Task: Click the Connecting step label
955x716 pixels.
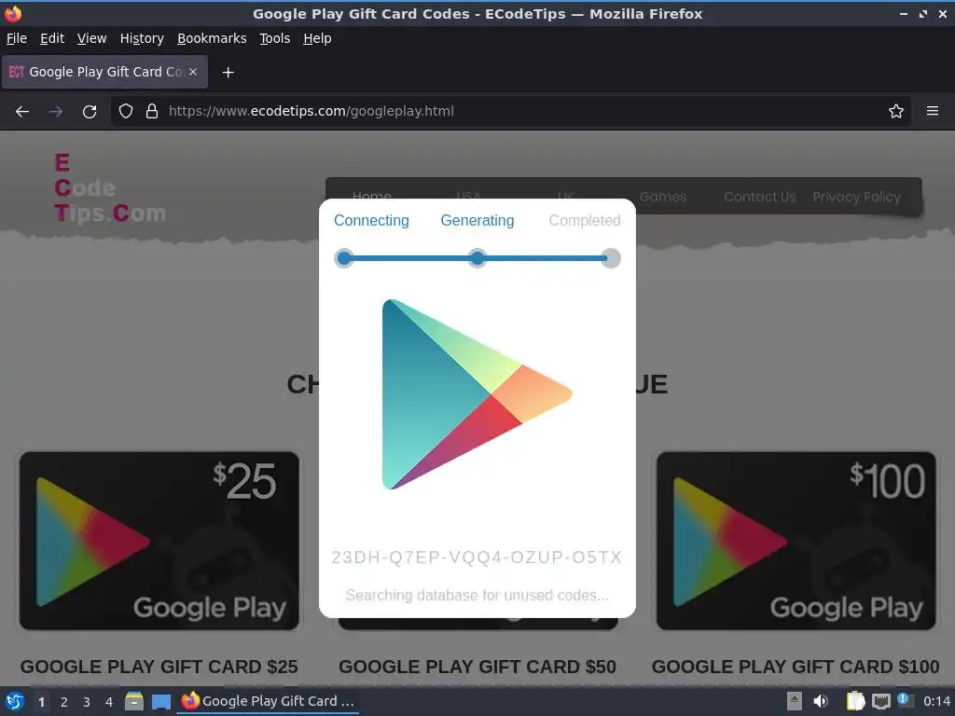Action: 371,220
